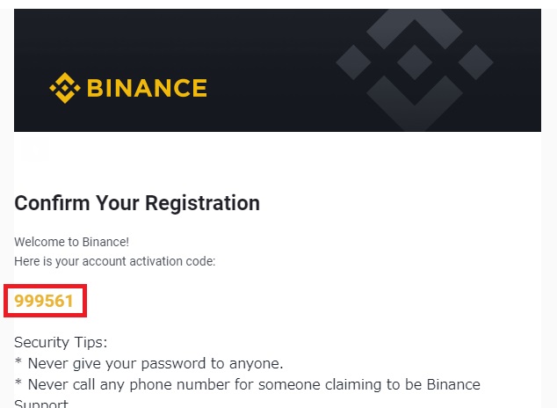The image size is (557, 408).
Task: Click the red highlight border around the code
Action: tap(45, 286)
